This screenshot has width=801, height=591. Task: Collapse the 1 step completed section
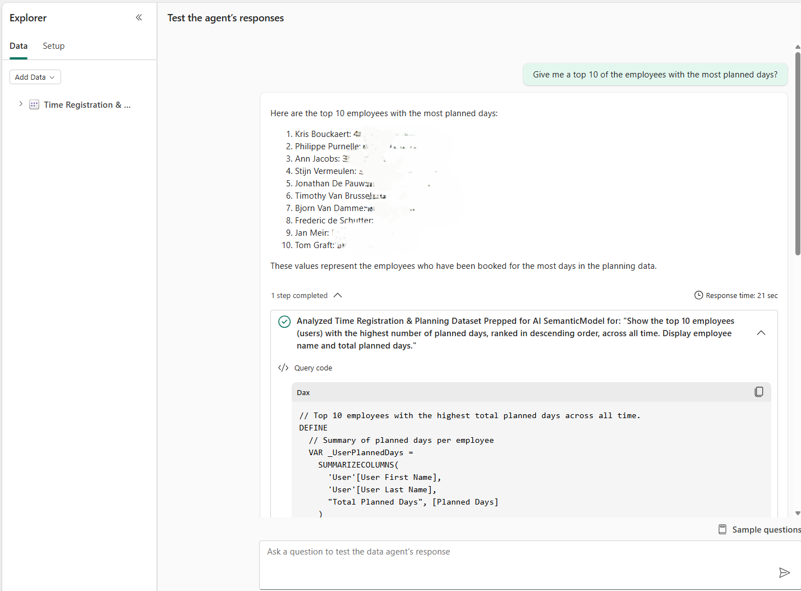click(338, 295)
